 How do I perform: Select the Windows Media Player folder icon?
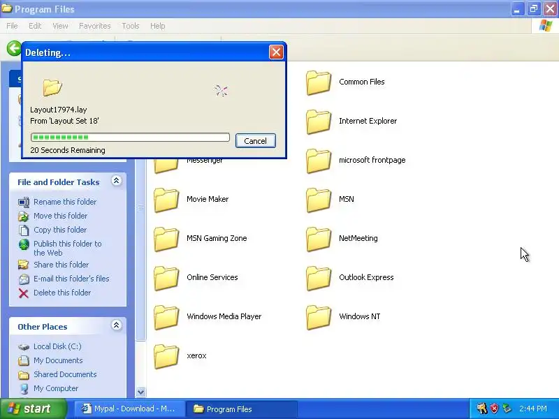click(x=166, y=318)
